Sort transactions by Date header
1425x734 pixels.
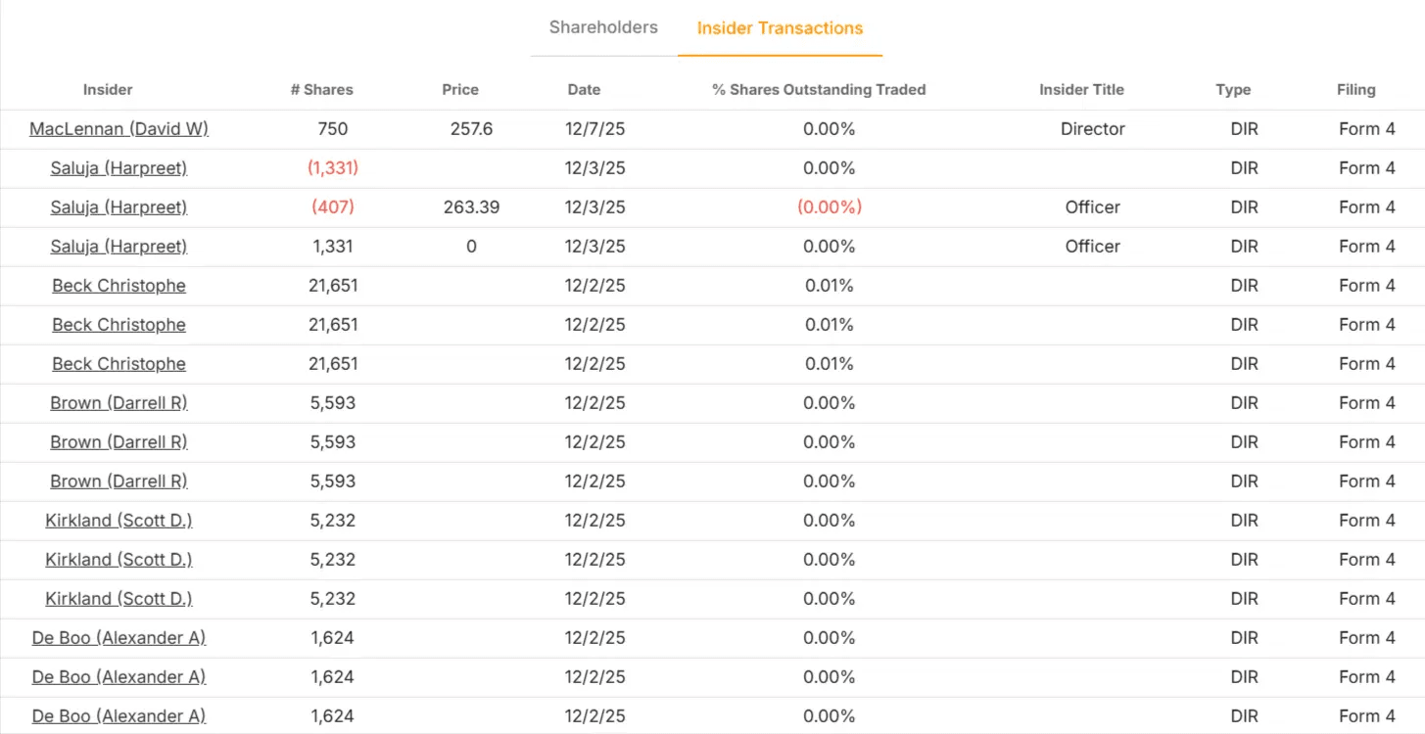click(x=584, y=89)
